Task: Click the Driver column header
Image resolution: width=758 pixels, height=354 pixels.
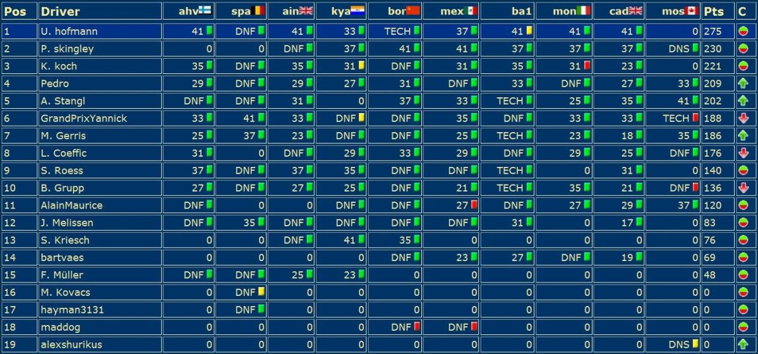Action: [60, 11]
